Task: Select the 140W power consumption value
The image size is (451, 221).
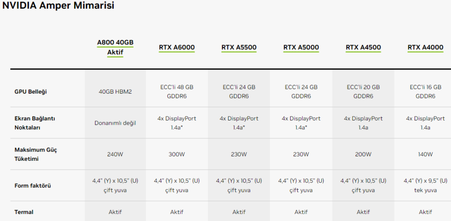Action: click(425, 154)
